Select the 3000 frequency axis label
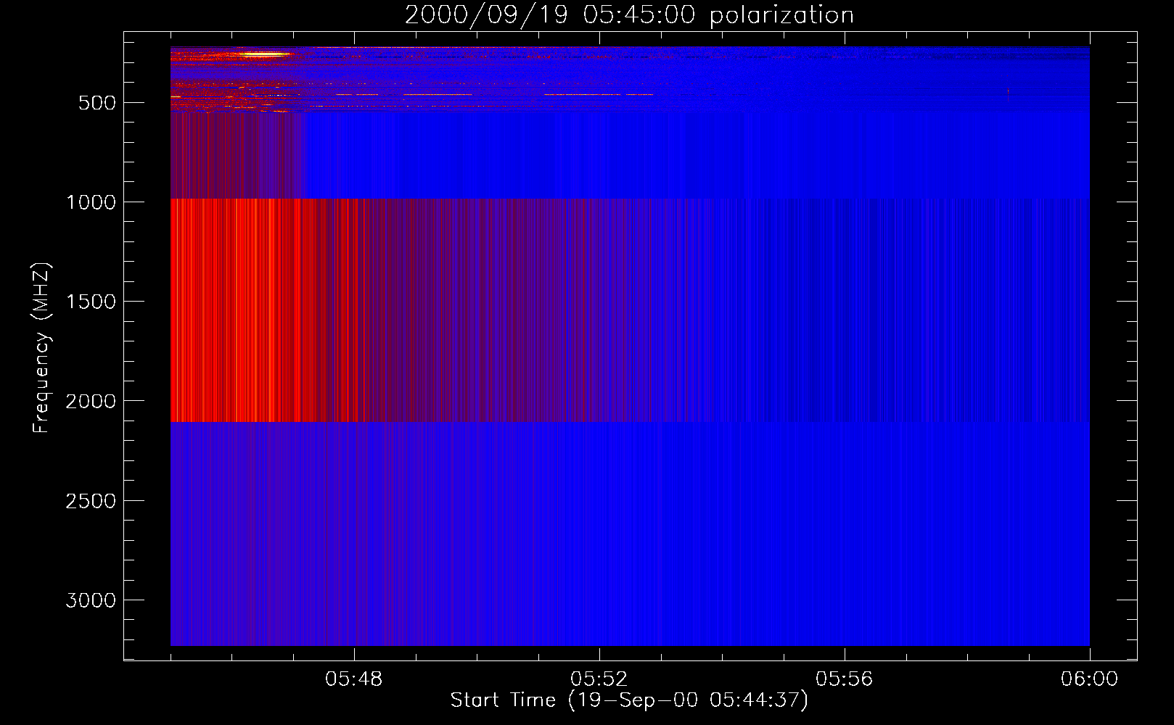Viewport: 1174px width, 725px height. (x=91, y=600)
